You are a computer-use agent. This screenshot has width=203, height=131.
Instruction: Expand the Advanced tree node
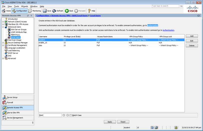click(3, 59)
